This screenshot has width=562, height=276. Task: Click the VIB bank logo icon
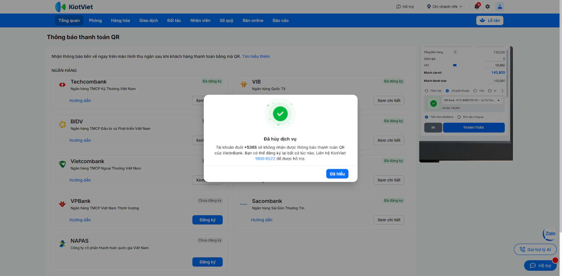[244, 85]
